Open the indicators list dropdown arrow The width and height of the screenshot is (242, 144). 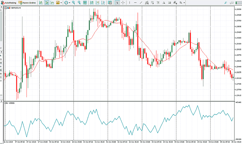(x=61, y=3)
